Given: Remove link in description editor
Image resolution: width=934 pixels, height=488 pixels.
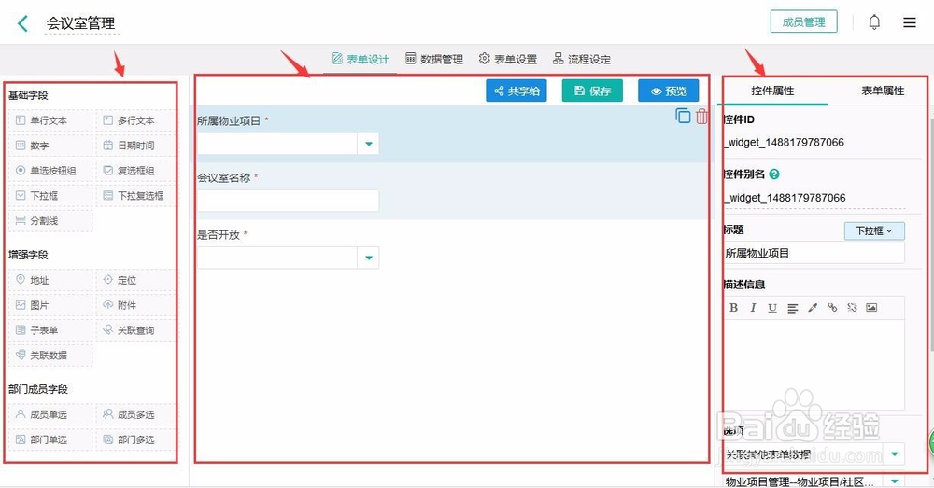Looking at the screenshot, I should [x=852, y=308].
